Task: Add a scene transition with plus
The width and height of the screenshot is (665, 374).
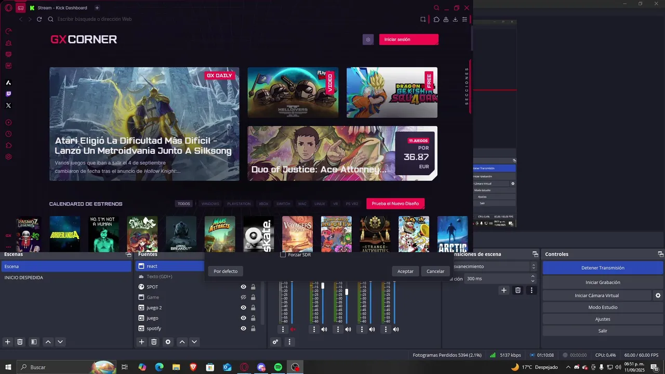Action: [503, 290]
